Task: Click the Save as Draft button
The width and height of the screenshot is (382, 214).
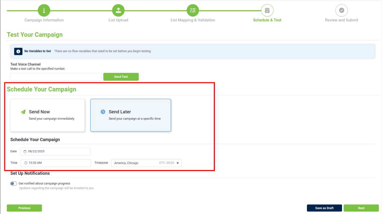Action: (x=324, y=208)
